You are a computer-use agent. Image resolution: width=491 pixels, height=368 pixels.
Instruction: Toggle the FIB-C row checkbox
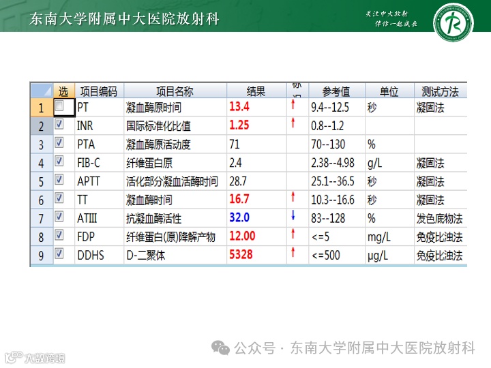click(59, 161)
